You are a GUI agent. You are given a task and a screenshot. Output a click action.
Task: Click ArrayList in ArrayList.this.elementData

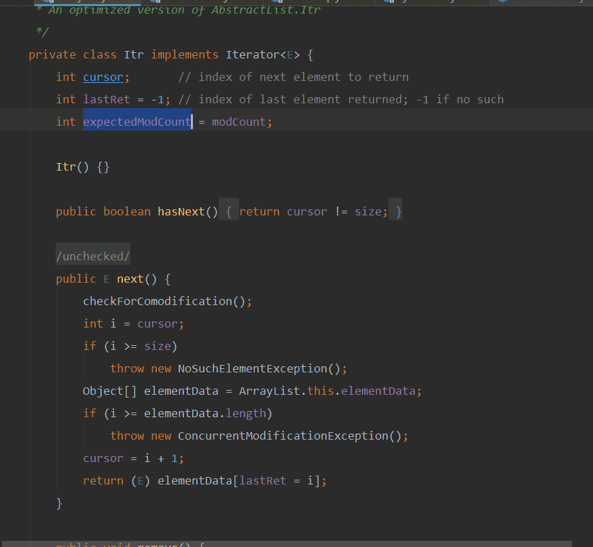tap(269, 391)
